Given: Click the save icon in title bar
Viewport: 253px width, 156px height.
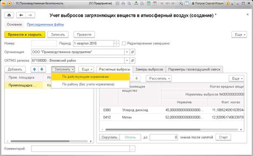Looking at the screenshot, I should click(118, 3).
